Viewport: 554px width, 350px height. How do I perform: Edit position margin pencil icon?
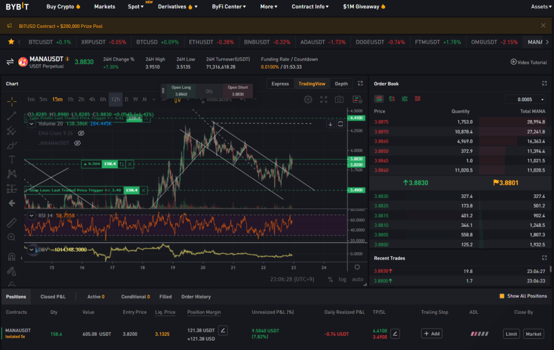(x=223, y=330)
